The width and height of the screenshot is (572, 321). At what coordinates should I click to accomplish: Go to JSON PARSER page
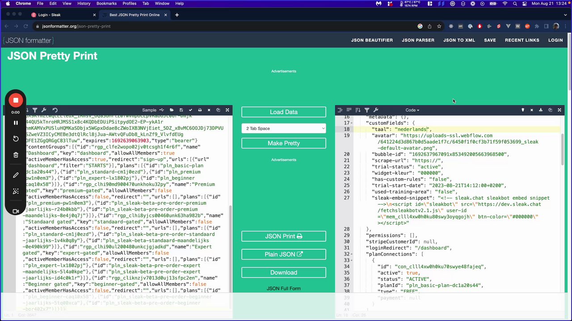[x=418, y=40]
